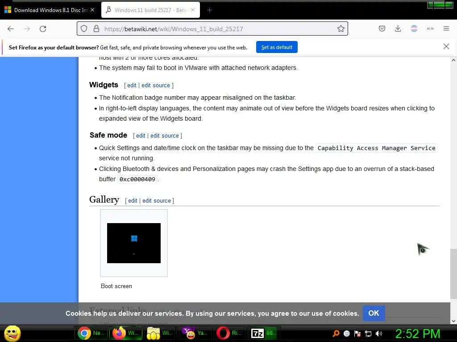Click the white round face tray icon
This screenshot has width=457, height=342.
[346, 334]
